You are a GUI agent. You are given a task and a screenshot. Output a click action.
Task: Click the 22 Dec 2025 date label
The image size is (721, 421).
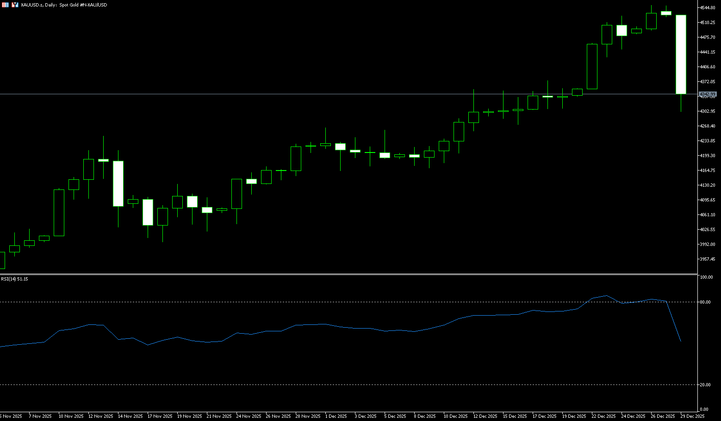point(603,416)
